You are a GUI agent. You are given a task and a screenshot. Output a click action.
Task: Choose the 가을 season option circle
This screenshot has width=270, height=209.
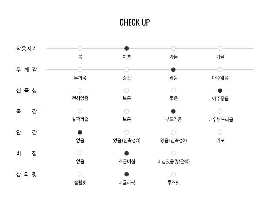[x=173, y=49]
